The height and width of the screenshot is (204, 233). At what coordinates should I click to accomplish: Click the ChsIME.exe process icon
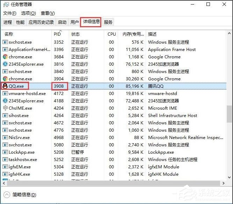5,108
